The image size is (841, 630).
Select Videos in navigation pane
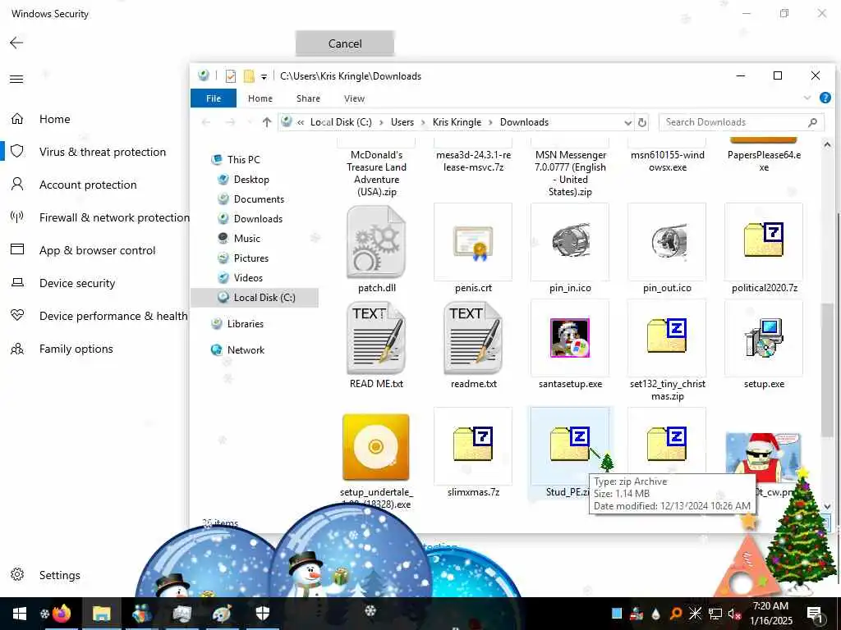248,278
